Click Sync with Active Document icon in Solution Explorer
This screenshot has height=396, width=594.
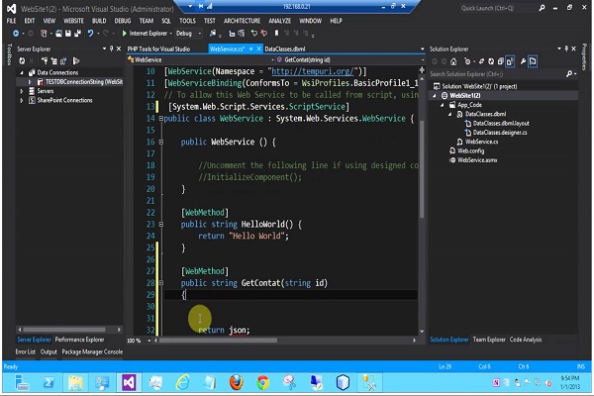481,61
